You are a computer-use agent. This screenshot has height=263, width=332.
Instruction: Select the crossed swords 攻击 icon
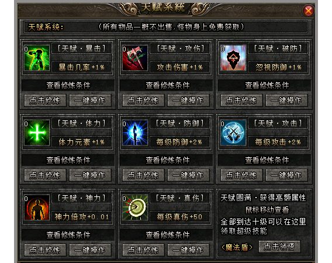[x=233, y=133]
